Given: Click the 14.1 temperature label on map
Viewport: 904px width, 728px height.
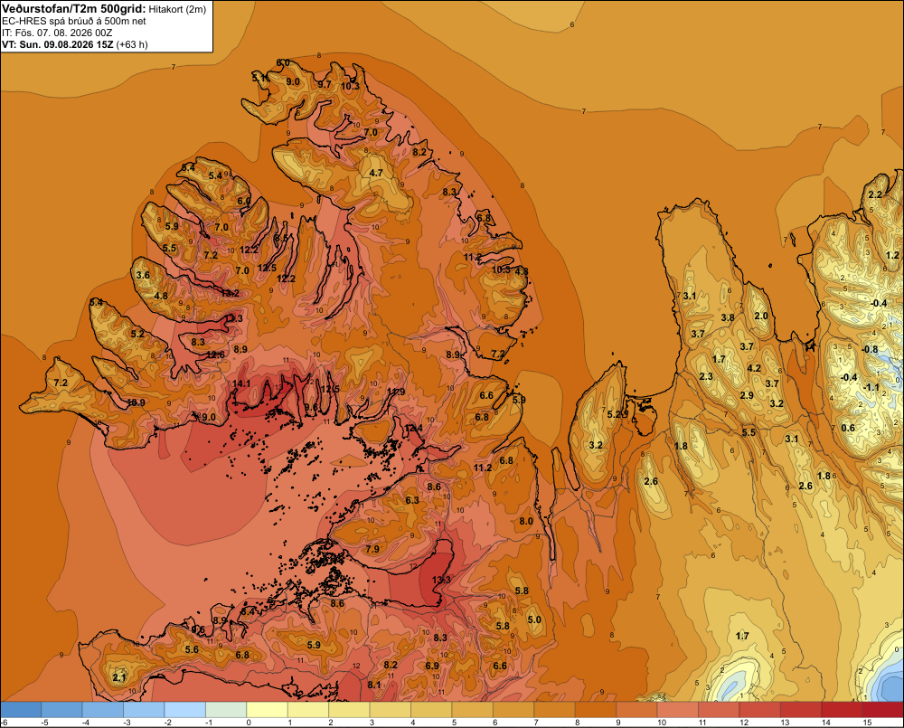Looking at the screenshot, I should [x=241, y=383].
